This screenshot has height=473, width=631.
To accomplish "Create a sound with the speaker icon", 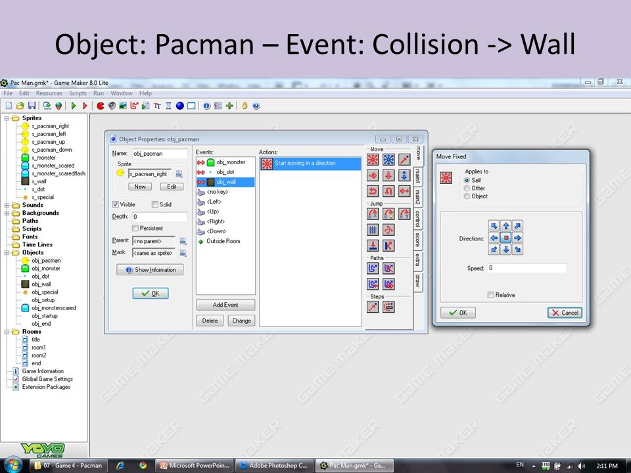I will coord(112,106).
